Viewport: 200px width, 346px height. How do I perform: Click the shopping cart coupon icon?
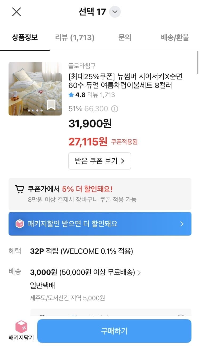tap(19, 189)
